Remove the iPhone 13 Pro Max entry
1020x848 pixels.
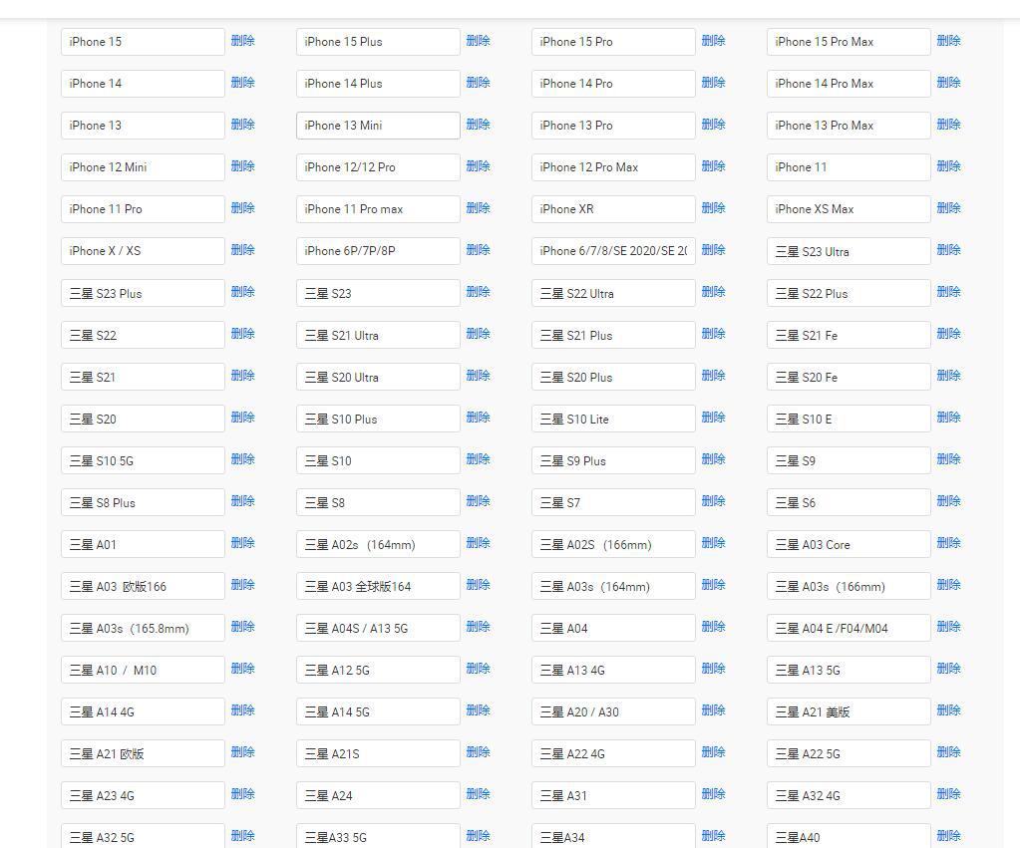(948, 125)
